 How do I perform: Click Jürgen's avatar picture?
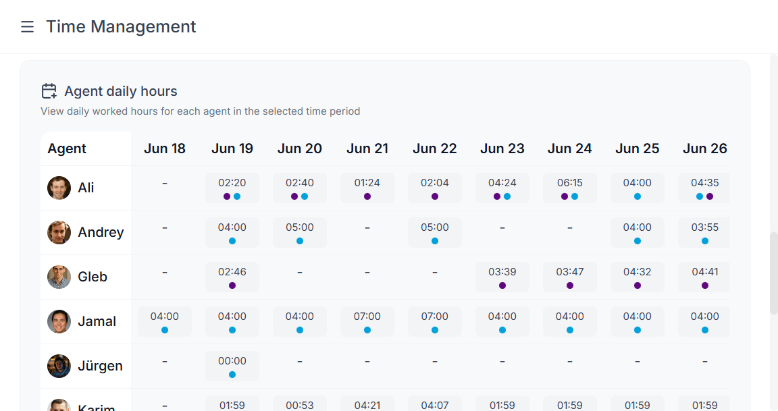coord(59,366)
